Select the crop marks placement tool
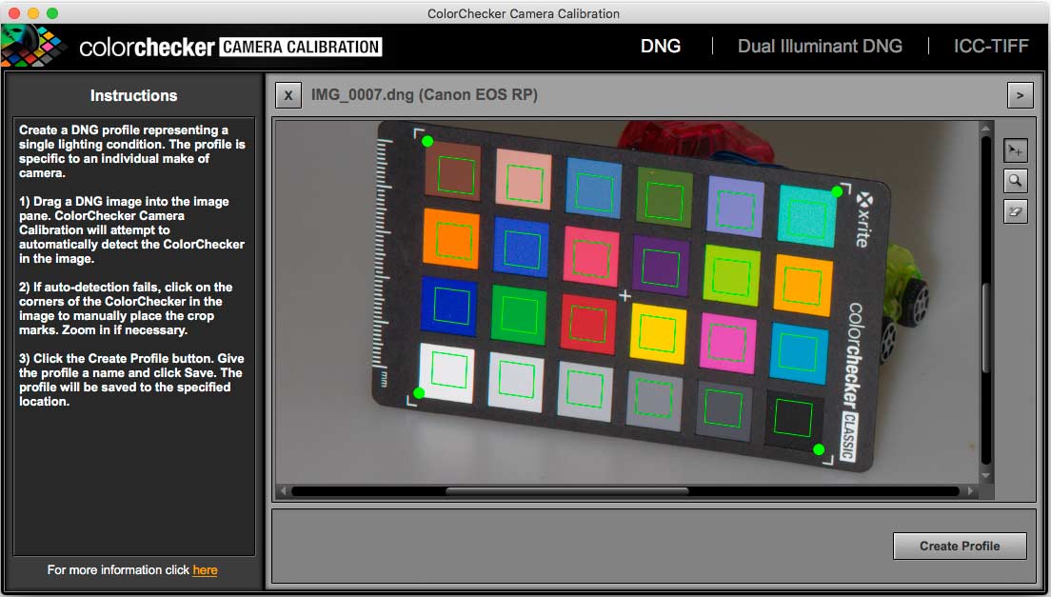 [1016, 150]
